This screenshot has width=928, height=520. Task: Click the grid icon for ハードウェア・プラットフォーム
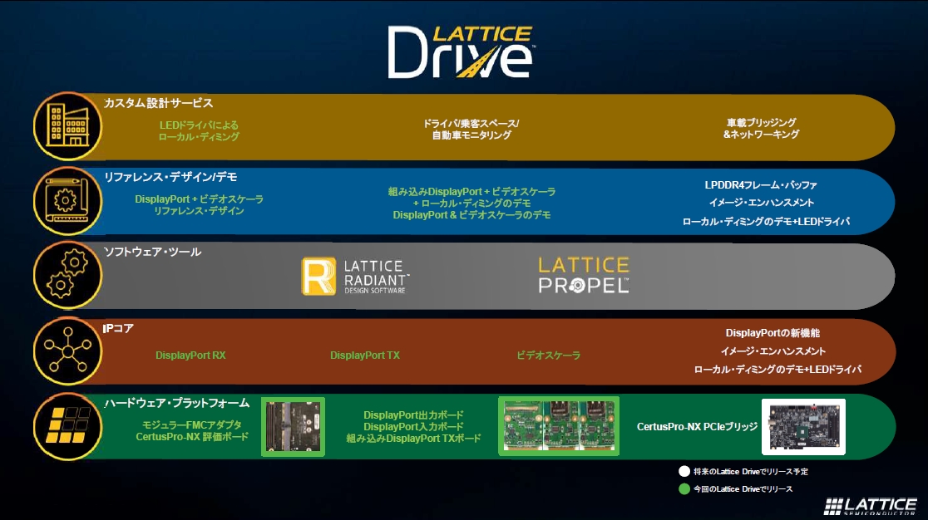[x=68, y=425]
